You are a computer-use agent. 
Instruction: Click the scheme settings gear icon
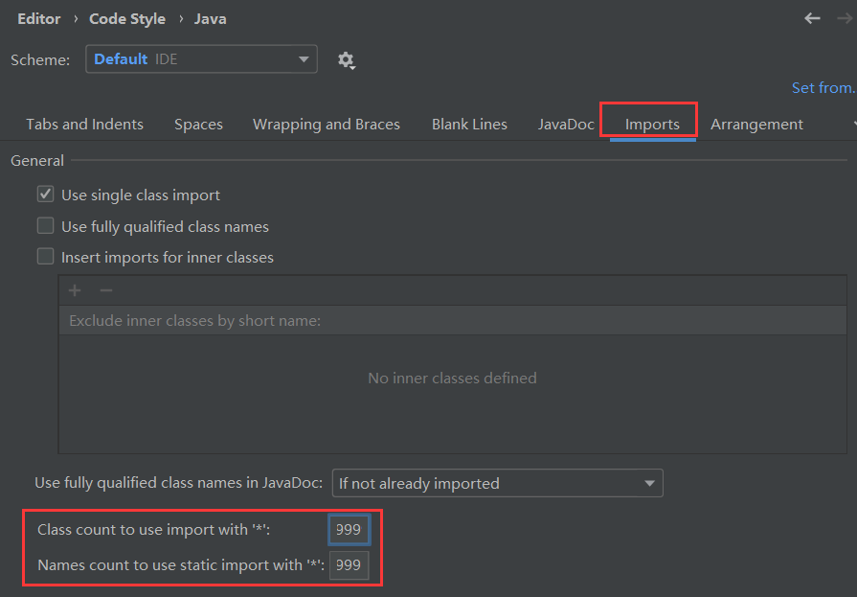pos(346,60)
